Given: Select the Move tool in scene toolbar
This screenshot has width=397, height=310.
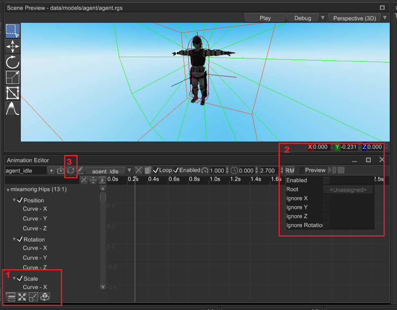Looking at the screenshot, I should 13,46.
